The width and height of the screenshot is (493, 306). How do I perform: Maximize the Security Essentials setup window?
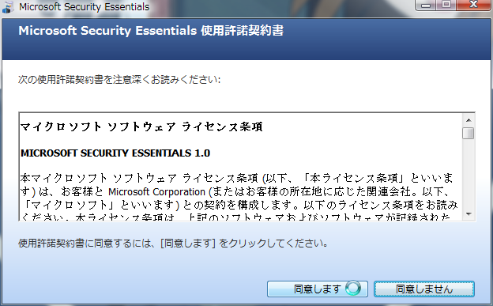pos(446,5)
